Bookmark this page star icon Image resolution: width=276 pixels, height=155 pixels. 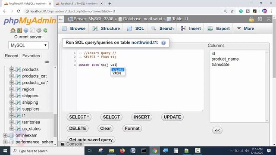pyautogui.click(x=232, y=11)
